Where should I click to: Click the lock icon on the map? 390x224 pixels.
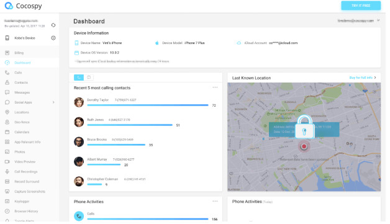304,127
